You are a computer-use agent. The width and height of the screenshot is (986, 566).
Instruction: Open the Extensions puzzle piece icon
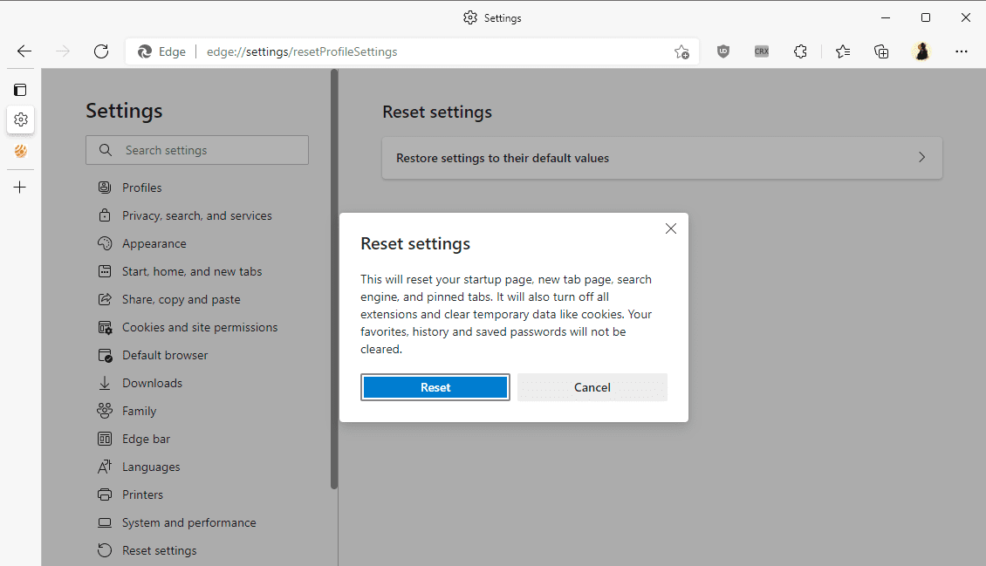point(800,51)
